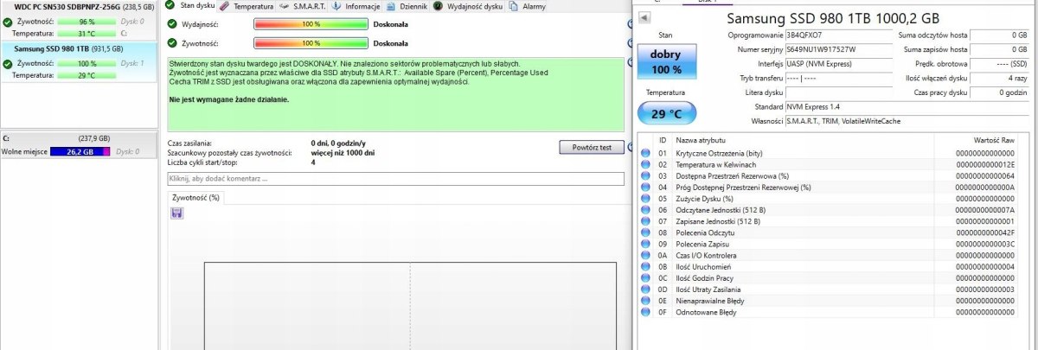Click the green check icon beside Samsung Żywotność 100 %
This screenshot has height=350, width=1038.
8,63
